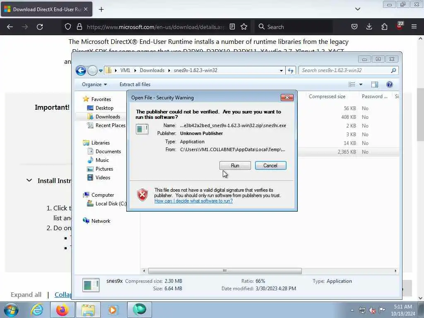
Task: Open Firefox tracking protection shield icon
Action: click(x=68, y=27)
